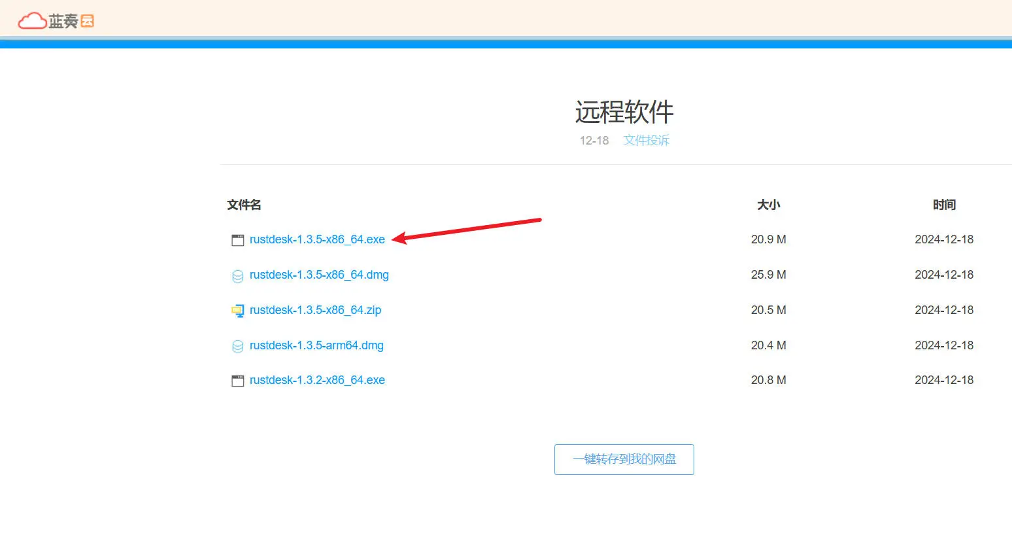Click the 远程软件 folder title
1012x541 pixels.
point(624,112)
